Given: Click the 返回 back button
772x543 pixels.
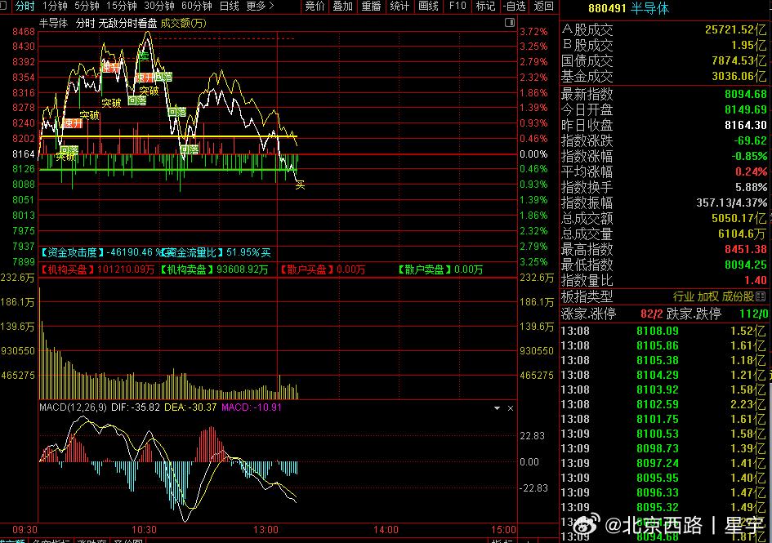Looking at the screenshot, I should pyautogui.click(x=543, y=6).
